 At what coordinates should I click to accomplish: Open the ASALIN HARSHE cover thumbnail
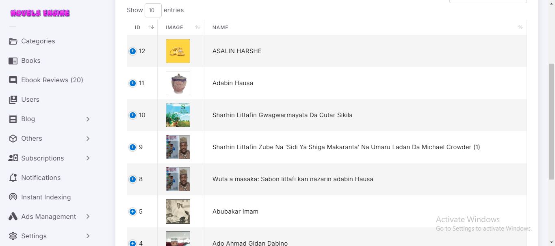178,51
